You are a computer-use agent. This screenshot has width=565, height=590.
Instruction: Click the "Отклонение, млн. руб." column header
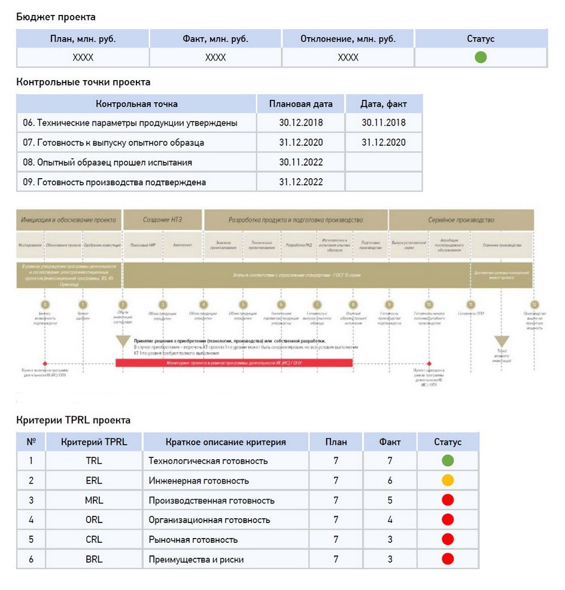tap(348, 39)
